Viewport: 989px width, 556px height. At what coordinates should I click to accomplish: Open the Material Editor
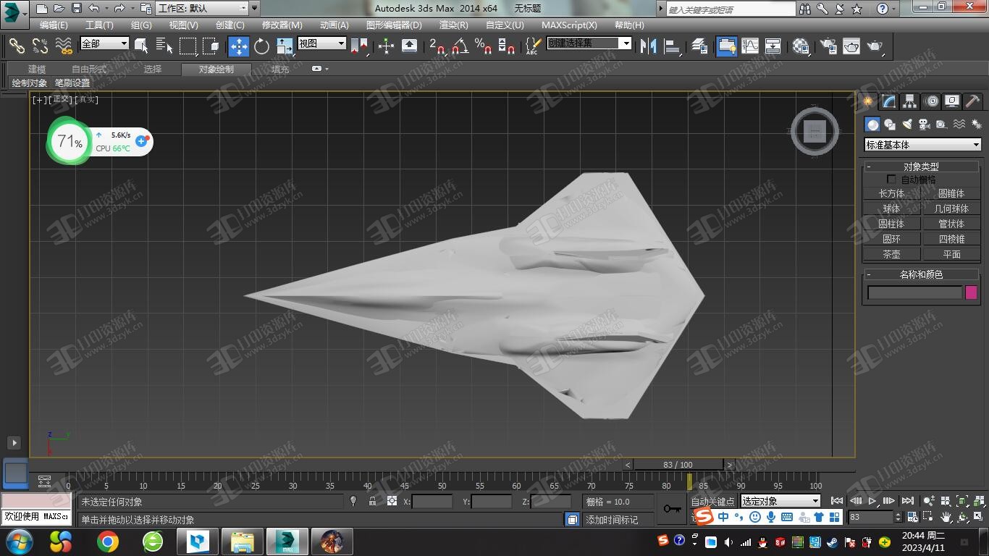800,46
